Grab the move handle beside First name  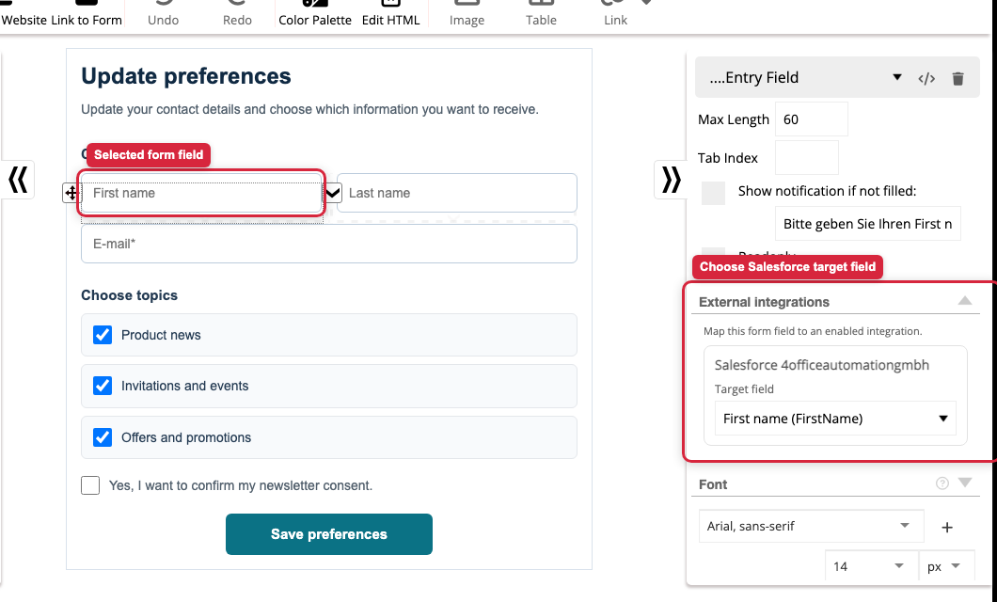[71, 193]
